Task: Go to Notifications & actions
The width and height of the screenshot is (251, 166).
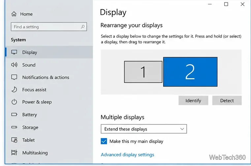Action: (x=46, y=77)
